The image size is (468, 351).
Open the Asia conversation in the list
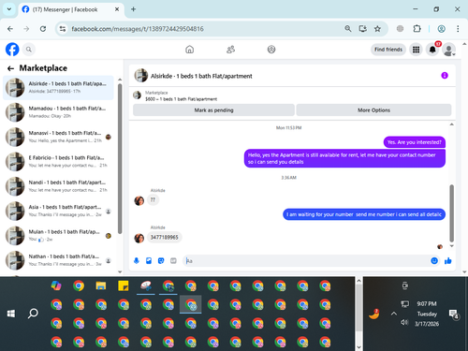(58, 211)
